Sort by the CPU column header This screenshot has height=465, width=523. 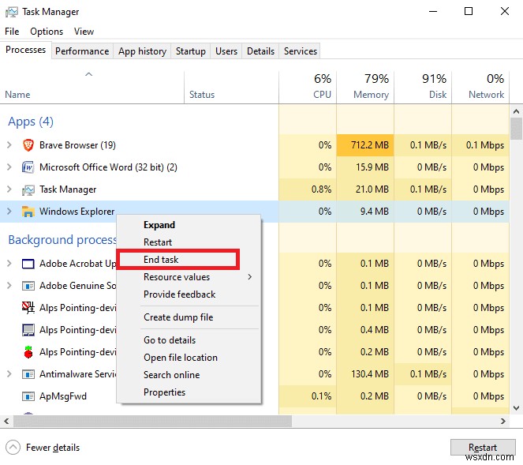[308, 87]
